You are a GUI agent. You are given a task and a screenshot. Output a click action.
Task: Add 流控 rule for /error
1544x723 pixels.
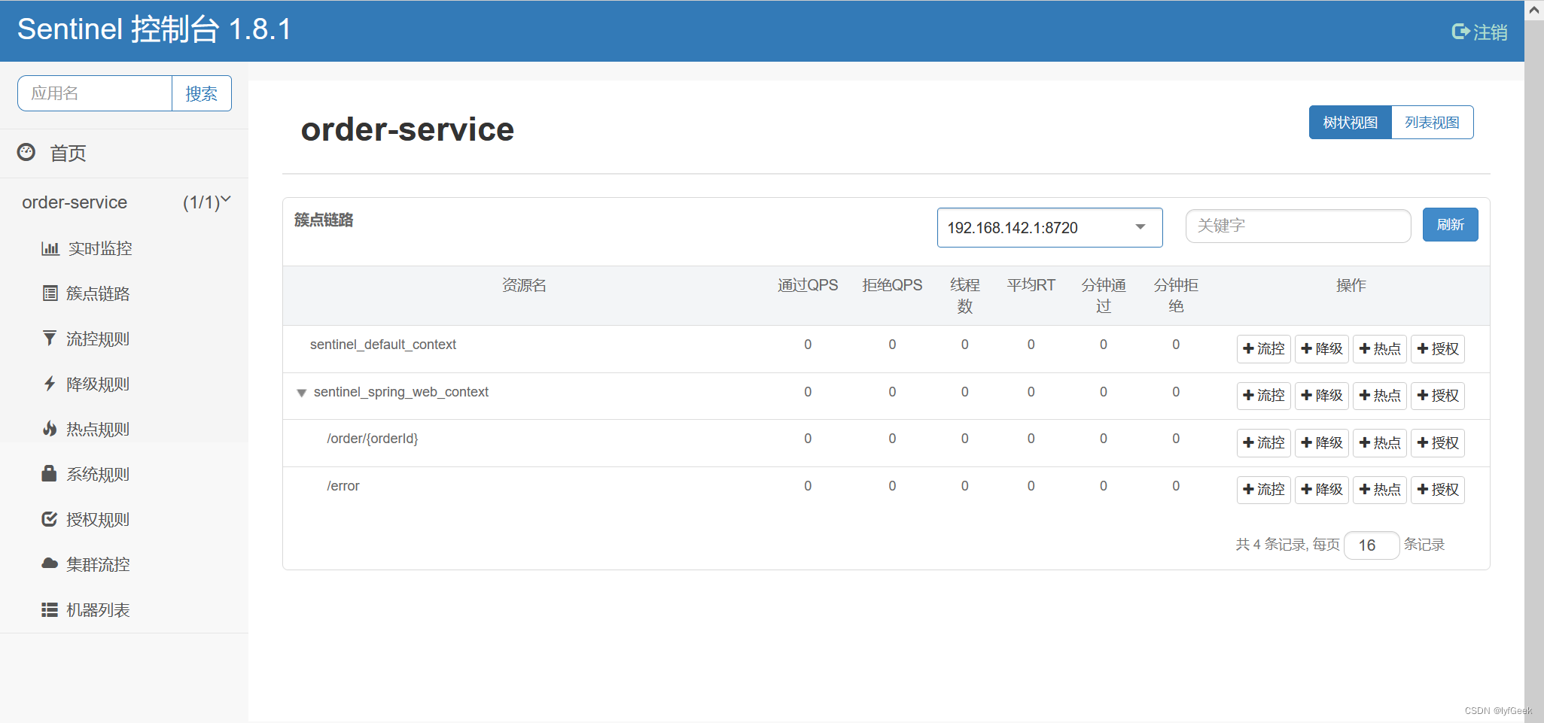coord(1263,490)
